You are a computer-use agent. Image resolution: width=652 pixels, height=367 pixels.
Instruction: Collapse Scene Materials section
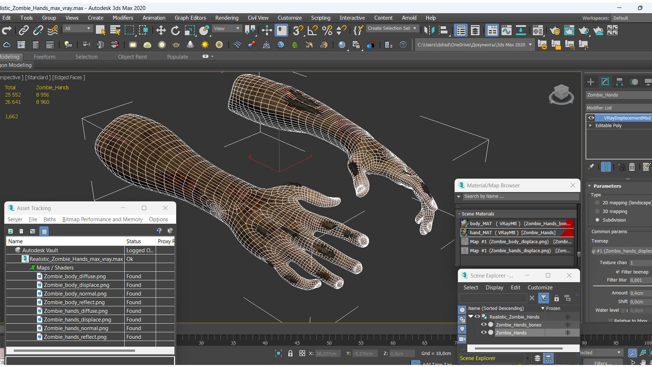pyautogui.click(x=459, y=214)
